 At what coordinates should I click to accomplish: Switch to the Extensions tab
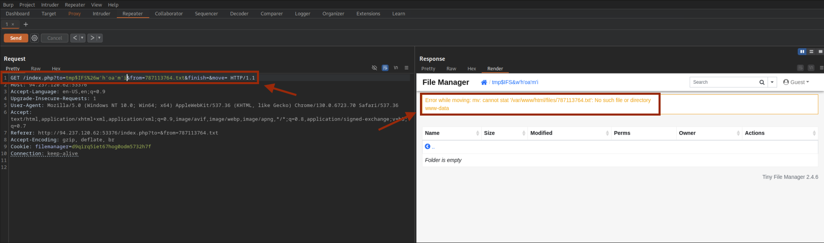pos(368,14)
